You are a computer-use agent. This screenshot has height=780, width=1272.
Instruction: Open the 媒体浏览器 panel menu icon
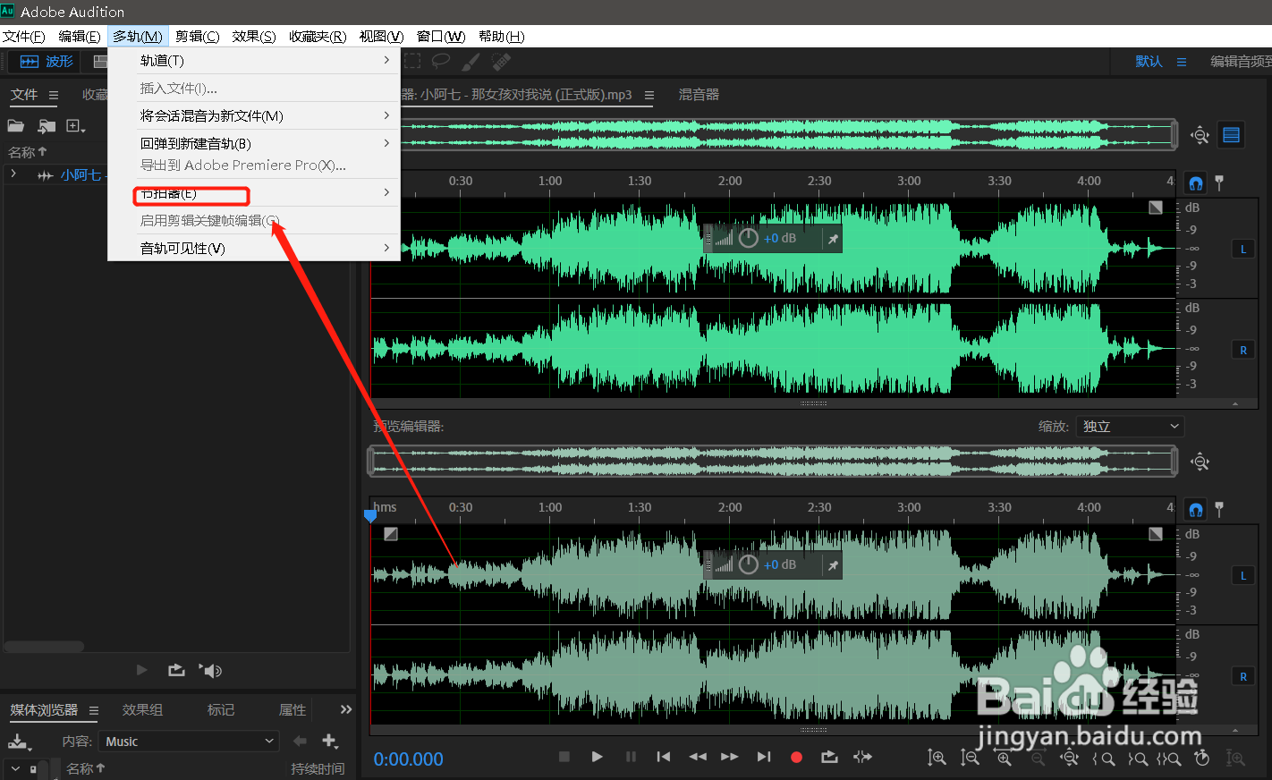click(93, 710)
